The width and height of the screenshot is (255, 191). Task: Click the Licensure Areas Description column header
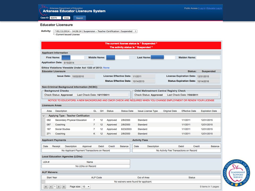click(x=61, y=111)
